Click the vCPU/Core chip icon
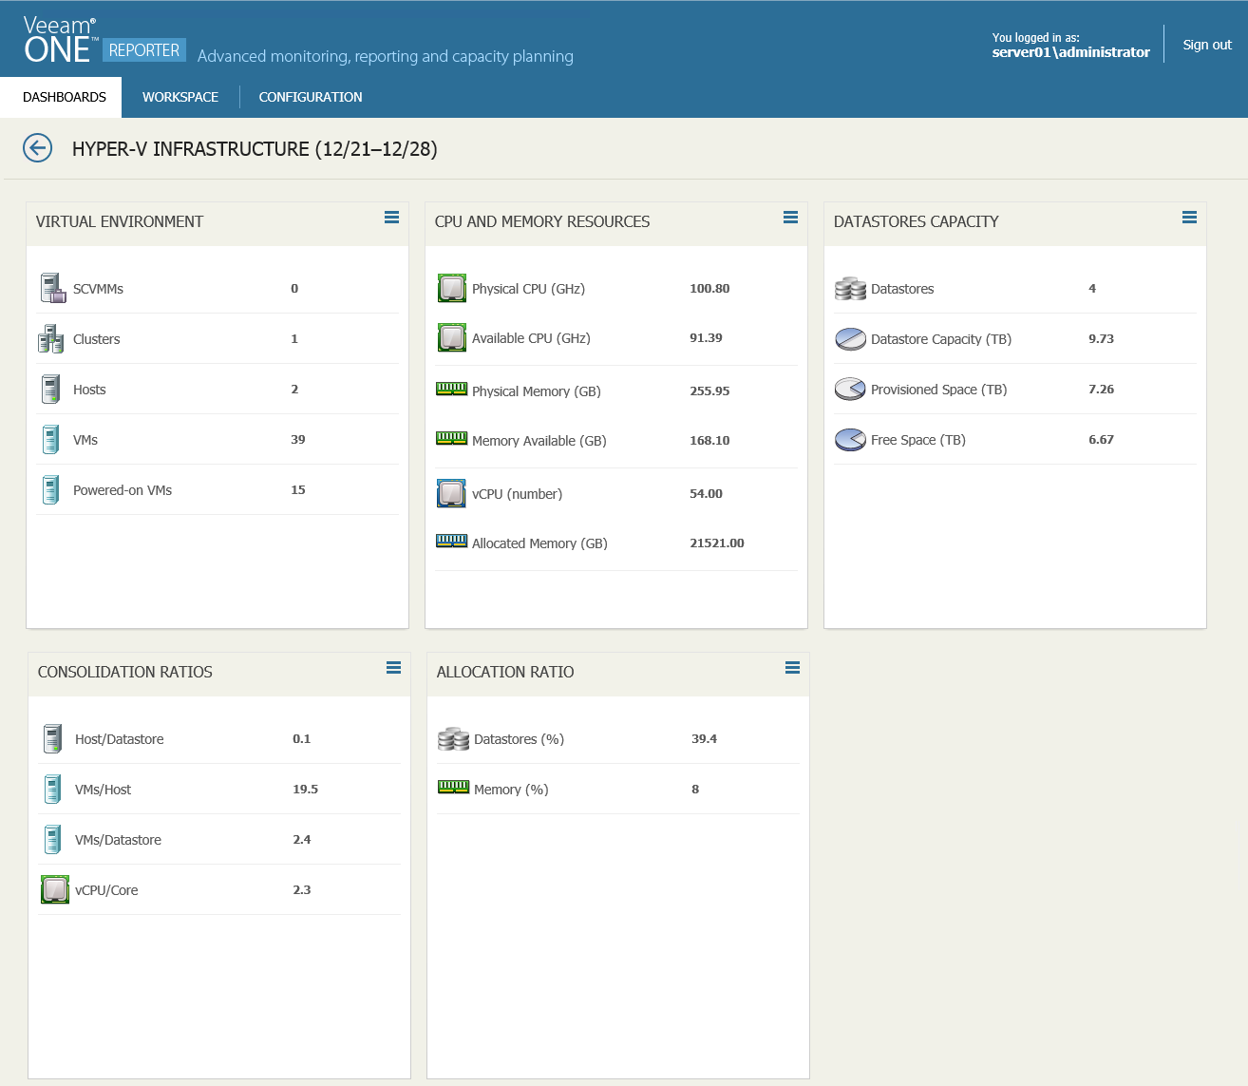Viewport: 1248px width, 1086px height. point(55,889)
